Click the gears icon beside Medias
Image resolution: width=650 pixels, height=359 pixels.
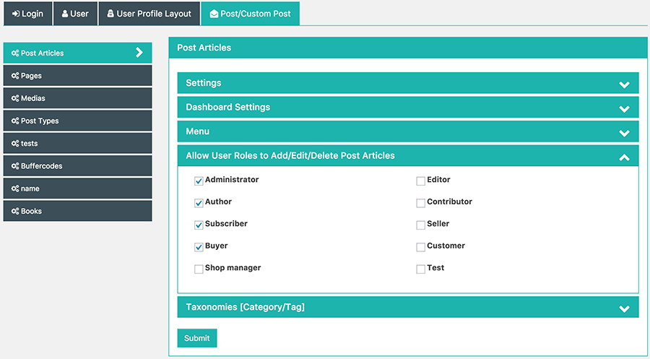[x=15, y=98]
